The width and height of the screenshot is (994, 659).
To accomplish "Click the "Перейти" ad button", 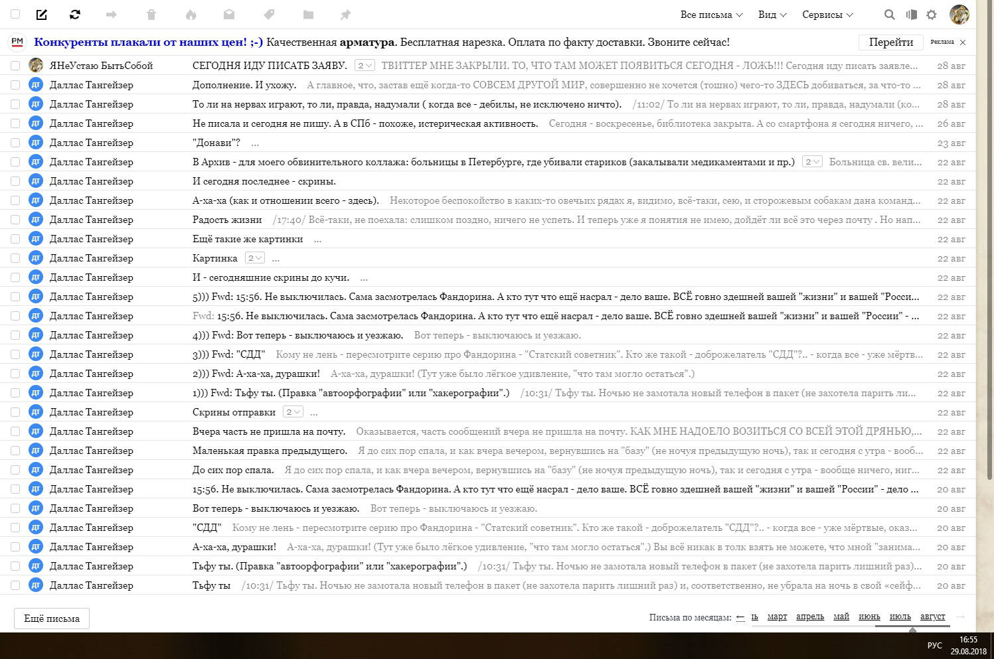I will 890,42.
